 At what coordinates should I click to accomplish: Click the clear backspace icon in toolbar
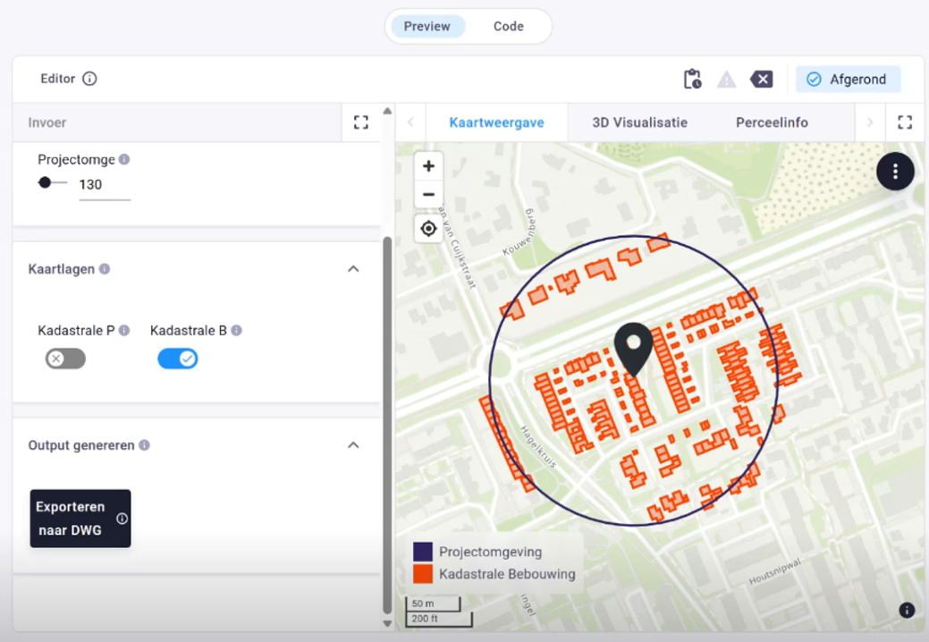[761, 80]
